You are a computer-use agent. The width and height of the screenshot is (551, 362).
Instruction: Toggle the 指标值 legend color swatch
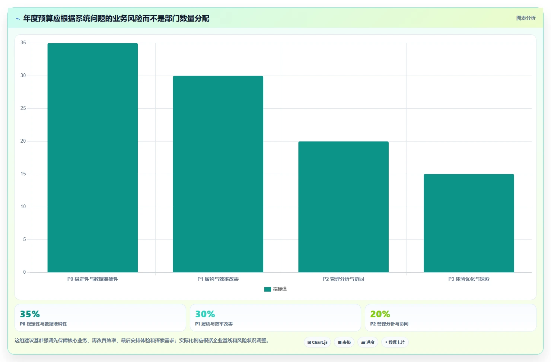pos(267,289)
